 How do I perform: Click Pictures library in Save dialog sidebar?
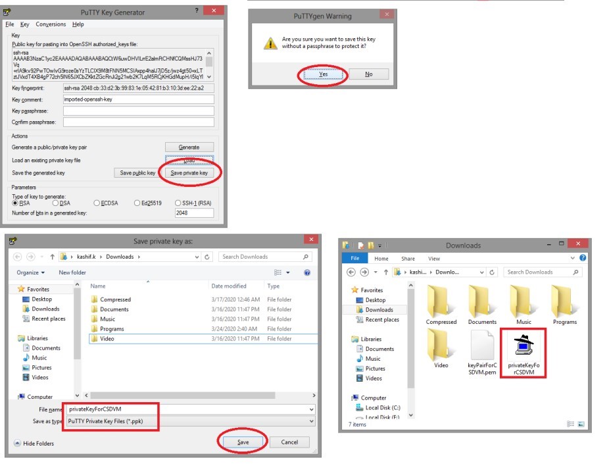[41, 368]
